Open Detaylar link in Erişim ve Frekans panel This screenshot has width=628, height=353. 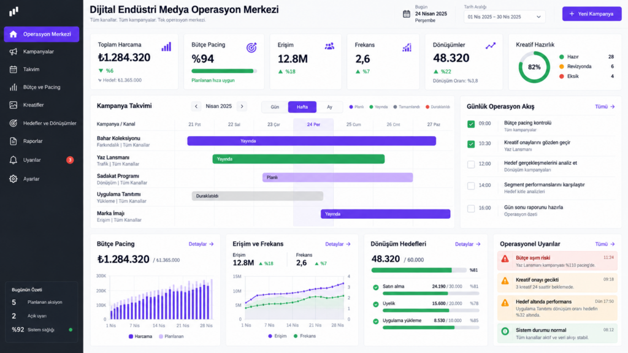(x=338, y=244)
